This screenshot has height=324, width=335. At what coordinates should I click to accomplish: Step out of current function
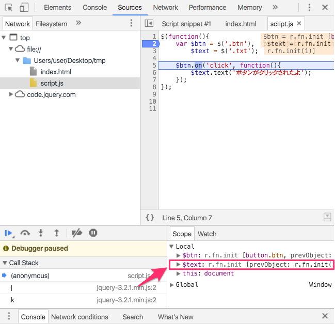(x=56, y=233)
